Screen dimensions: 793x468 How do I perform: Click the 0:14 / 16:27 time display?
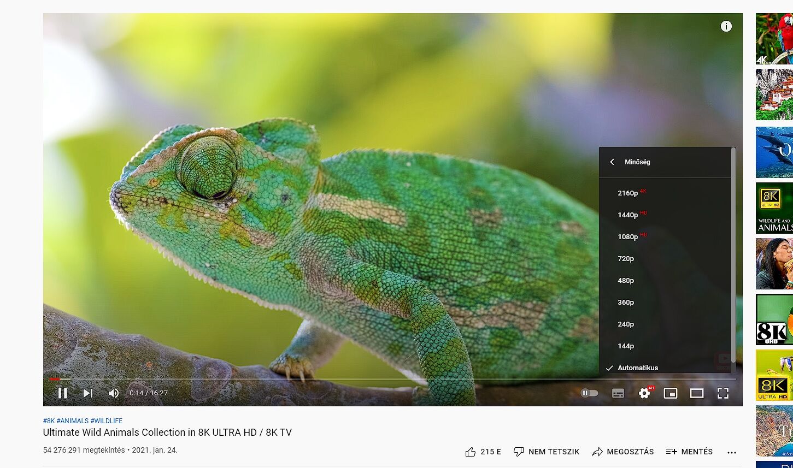point(149,393)
